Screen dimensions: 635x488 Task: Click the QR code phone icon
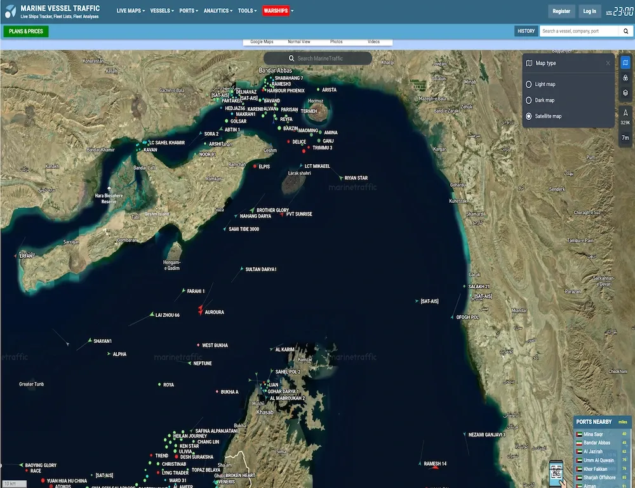click(x=557, y=473)
